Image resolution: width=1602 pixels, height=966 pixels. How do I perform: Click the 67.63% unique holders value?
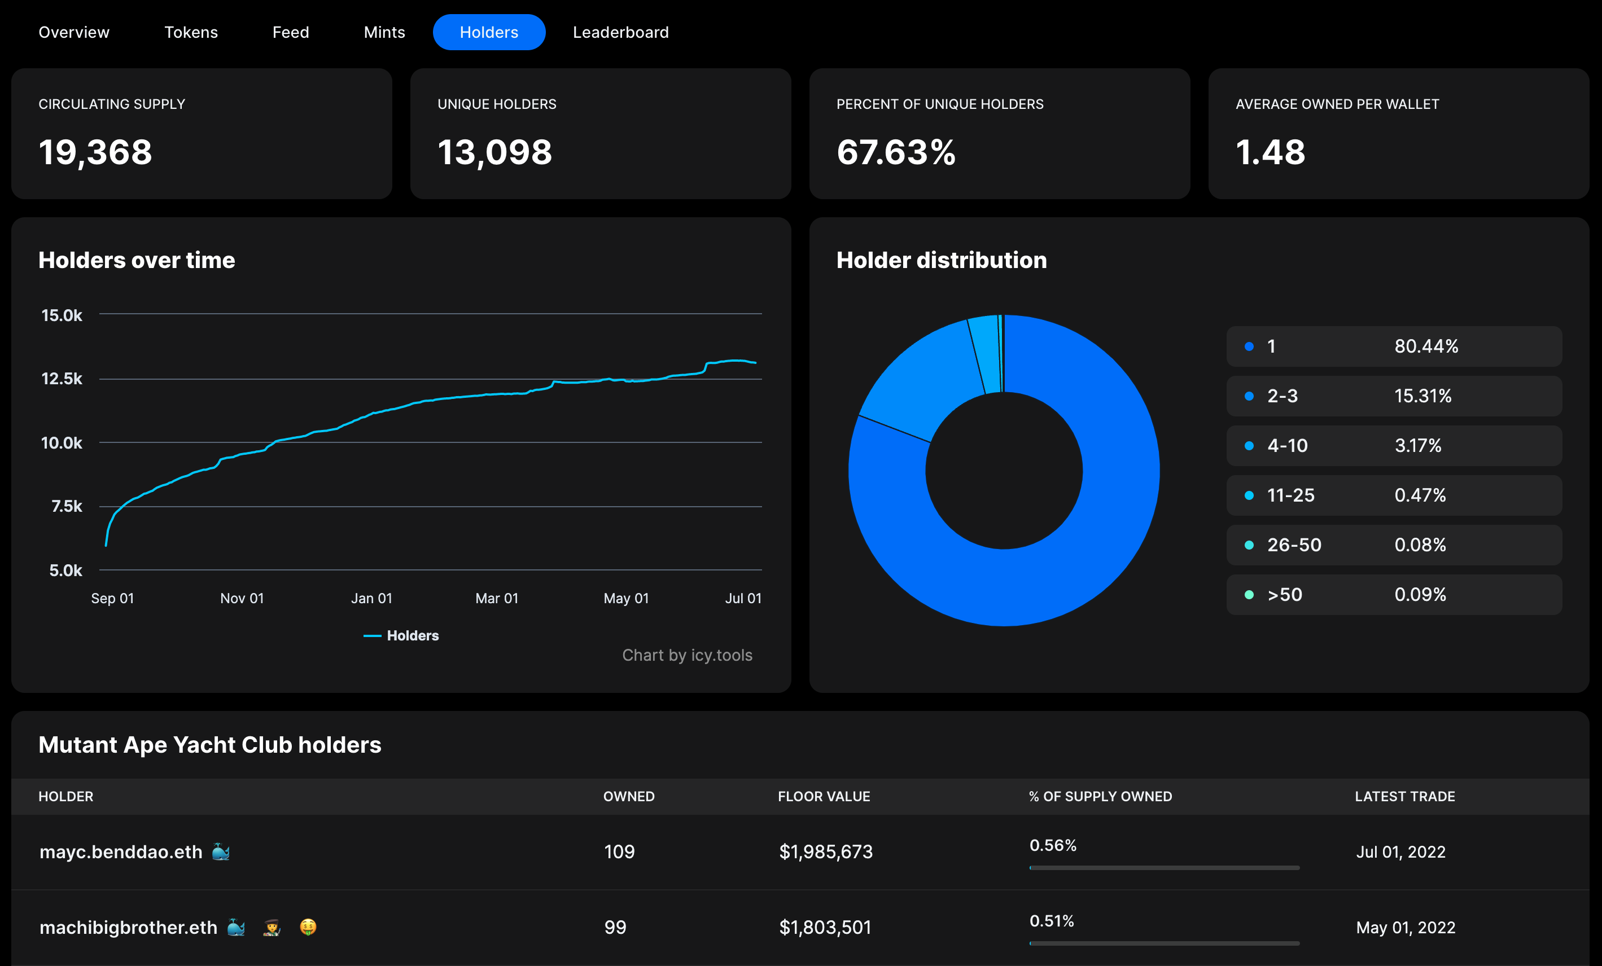coord(896,153)
